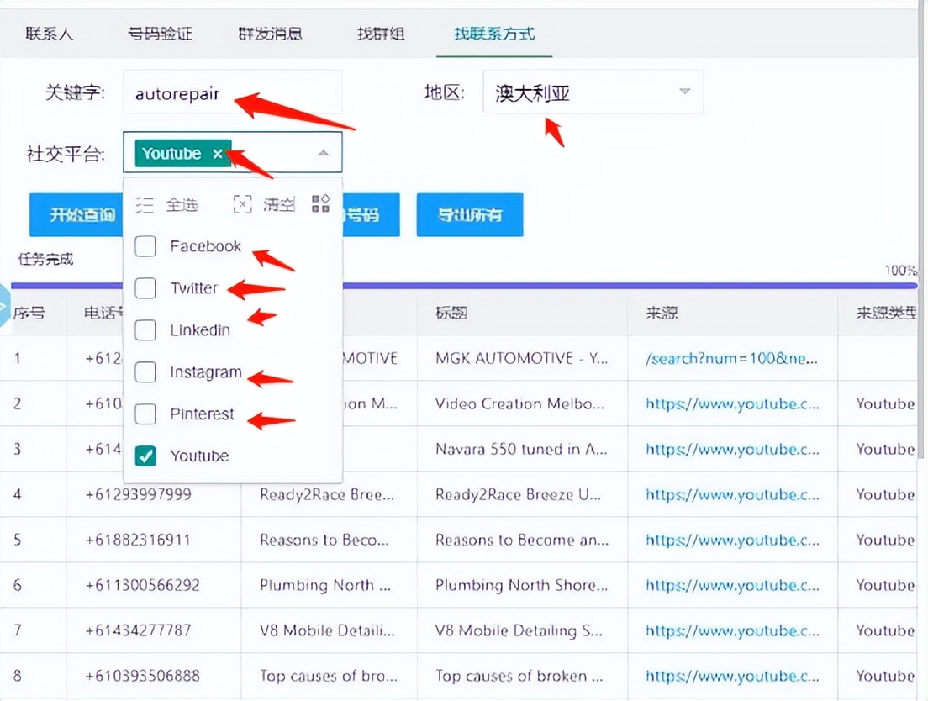Screen dimensions: 928x701
Task: Enable the Pinterest checkbox
Action: [145, 414]
